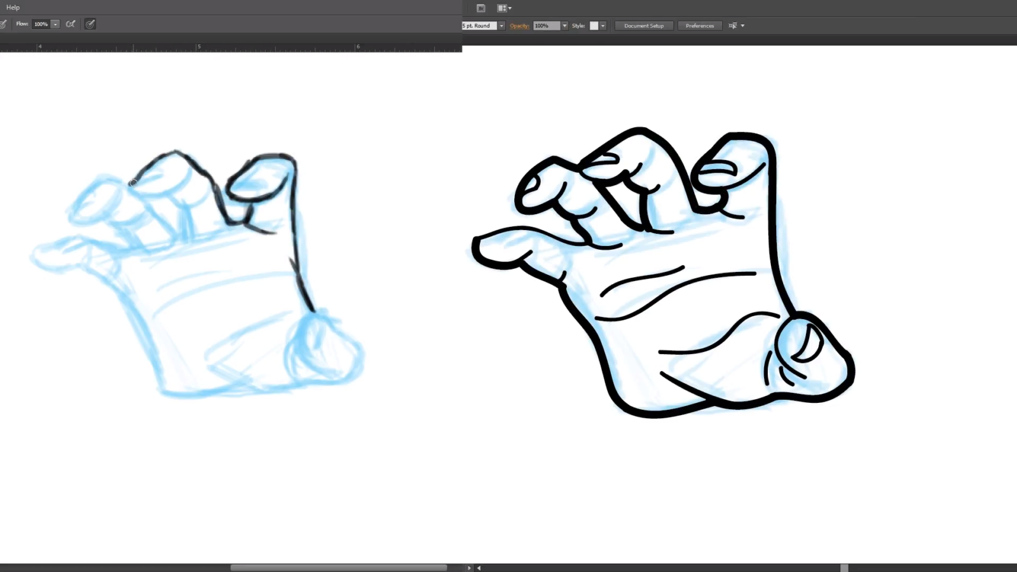Click the Document Setup button

click(644, 25)
